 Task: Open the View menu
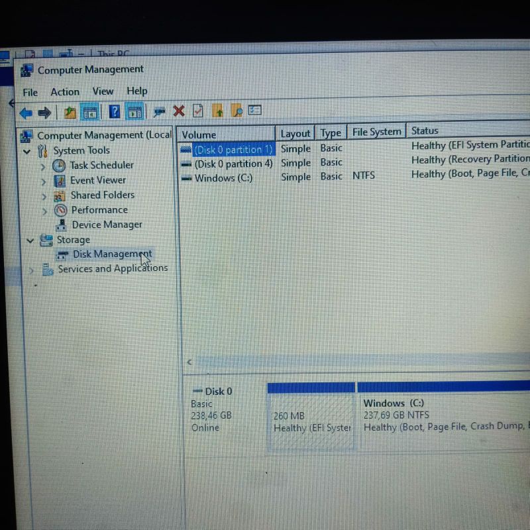click(103, 91)
